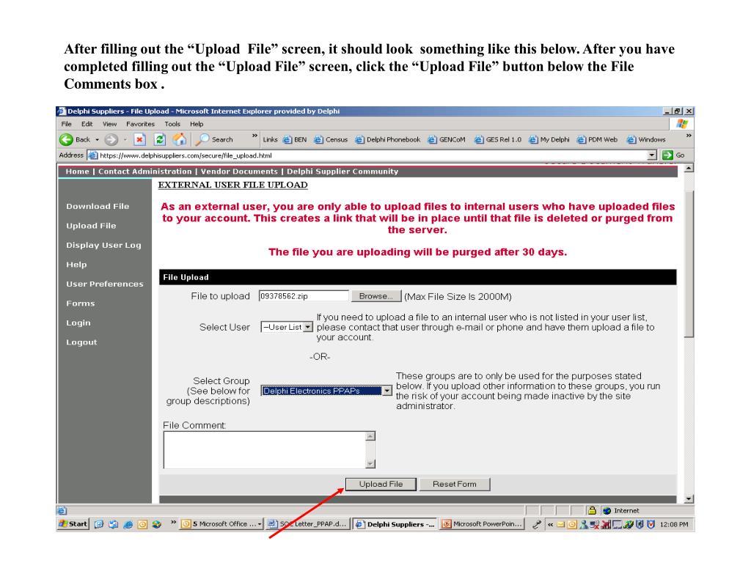
Task: Click inside the File Comment text area
Action: click(x=265, y=449)
